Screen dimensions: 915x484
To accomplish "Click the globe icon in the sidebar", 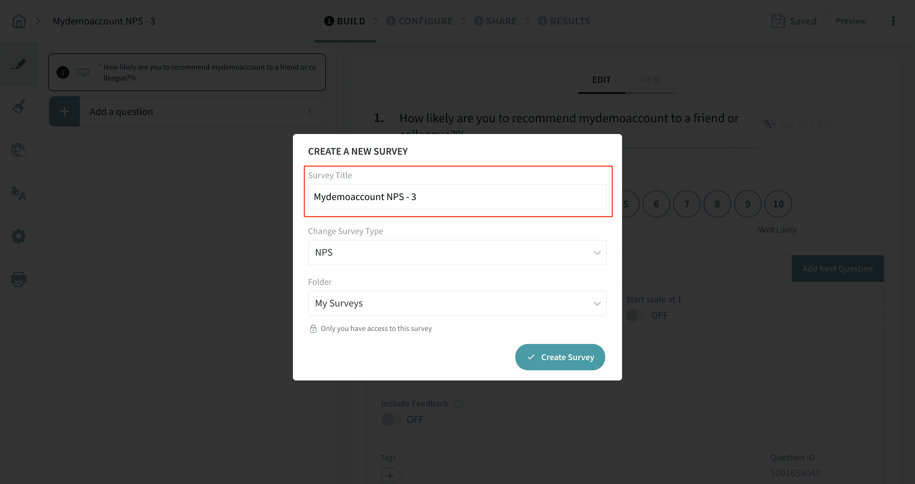I will 19,150.
